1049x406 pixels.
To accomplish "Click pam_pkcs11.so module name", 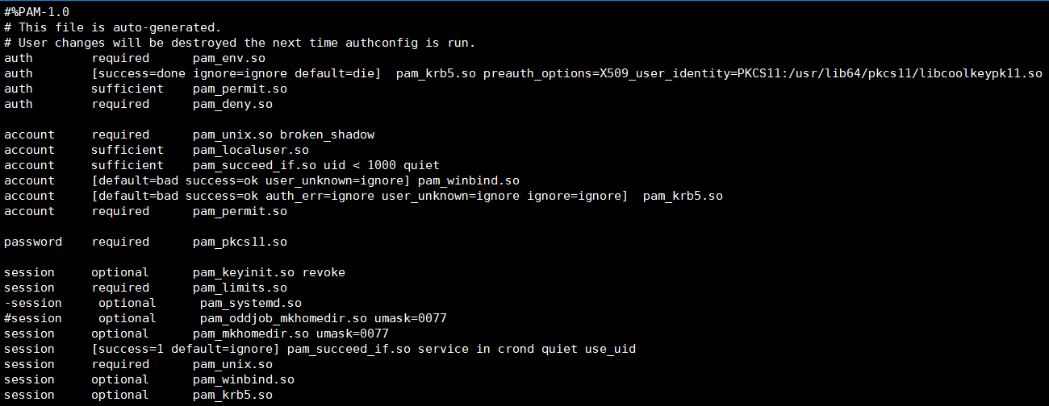I will 240,242.
